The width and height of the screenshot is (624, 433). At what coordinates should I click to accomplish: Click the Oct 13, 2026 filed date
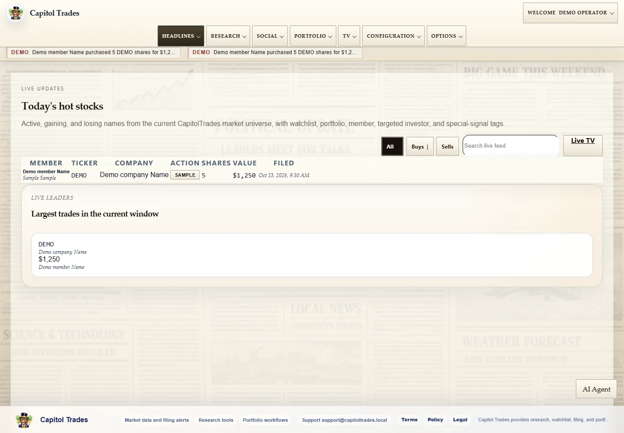click(x=284, y=175)
